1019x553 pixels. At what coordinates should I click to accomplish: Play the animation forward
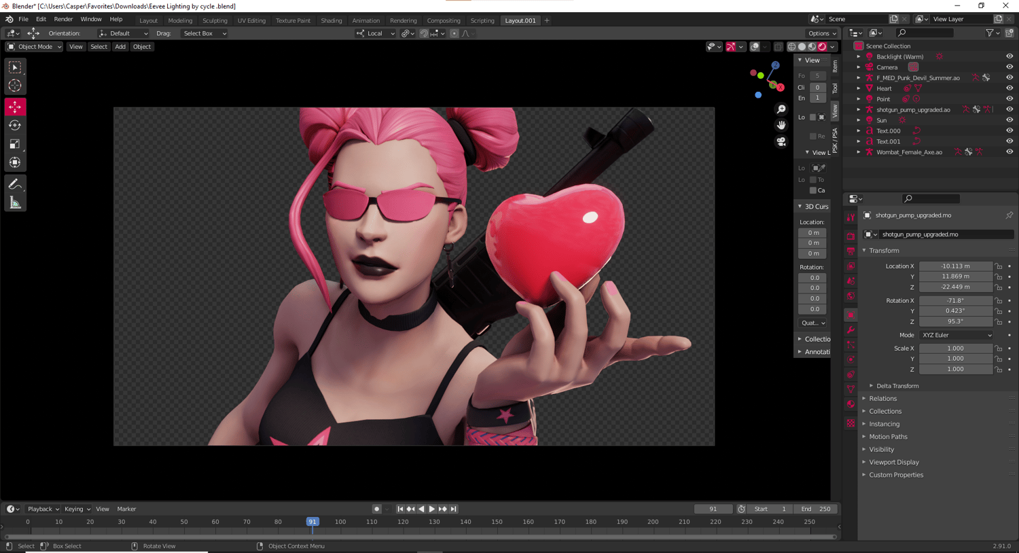(432, 509)
